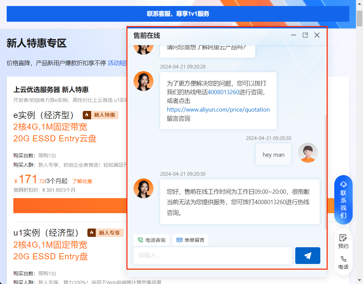Click the 电话 phone sidebar icon

(x=343, y=262)
